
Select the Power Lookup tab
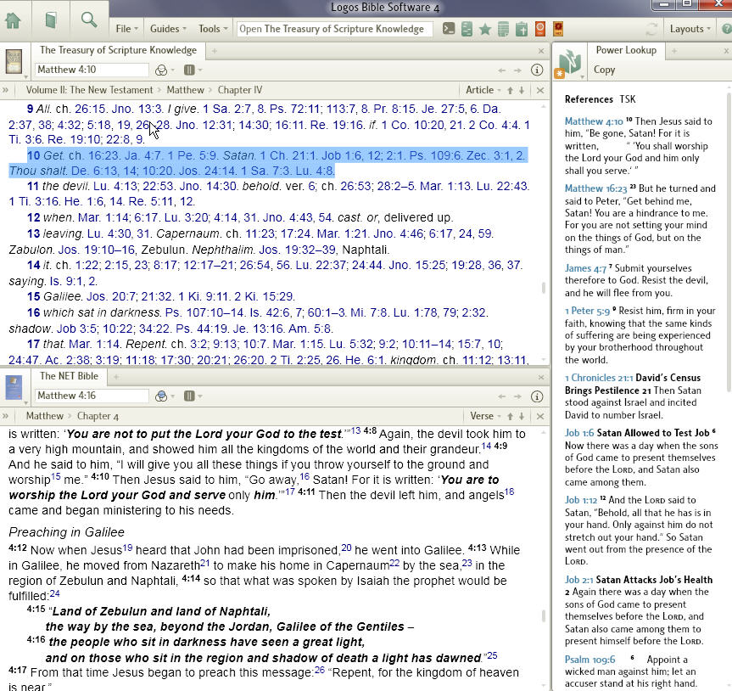[626, 50]
